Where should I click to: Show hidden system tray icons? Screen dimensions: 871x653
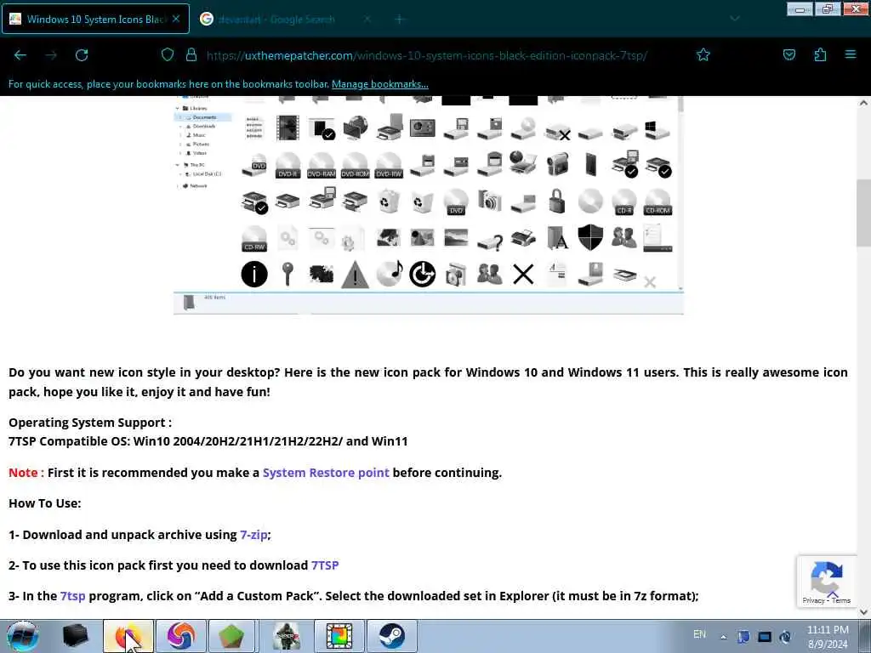point(723,637)
